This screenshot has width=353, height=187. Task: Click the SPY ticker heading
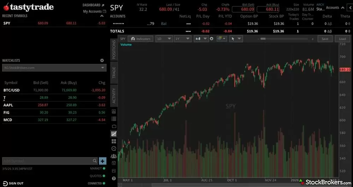[x=116, y=8]
